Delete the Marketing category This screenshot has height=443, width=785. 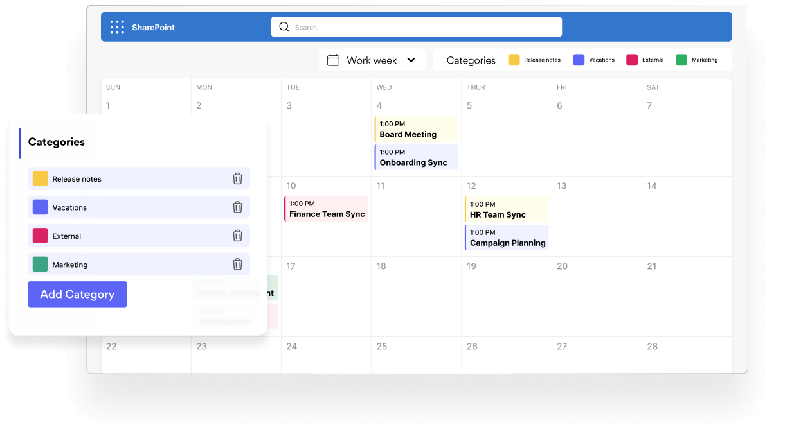[237, 264]
